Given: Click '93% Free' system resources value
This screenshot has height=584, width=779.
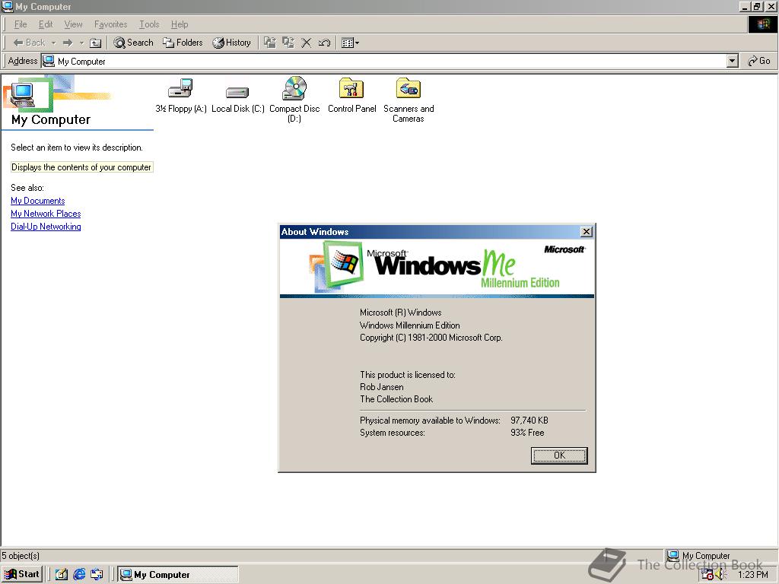Looking at the screenshot, I should (x=527, y=433).
